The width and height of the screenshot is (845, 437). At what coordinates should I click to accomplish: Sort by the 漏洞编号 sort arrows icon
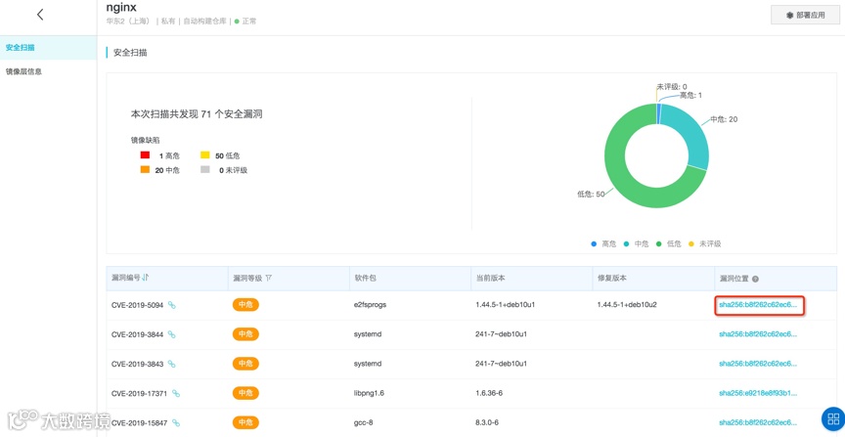pos(146,278)
